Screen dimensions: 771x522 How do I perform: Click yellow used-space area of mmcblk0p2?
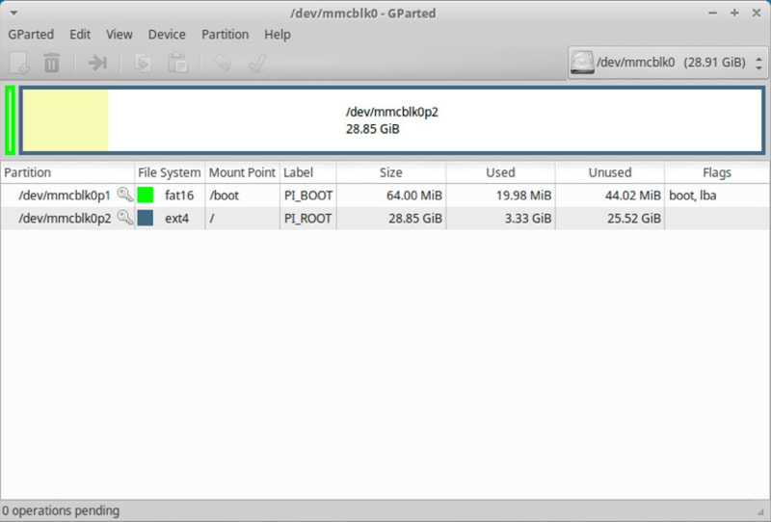click(x=65, y=120)
